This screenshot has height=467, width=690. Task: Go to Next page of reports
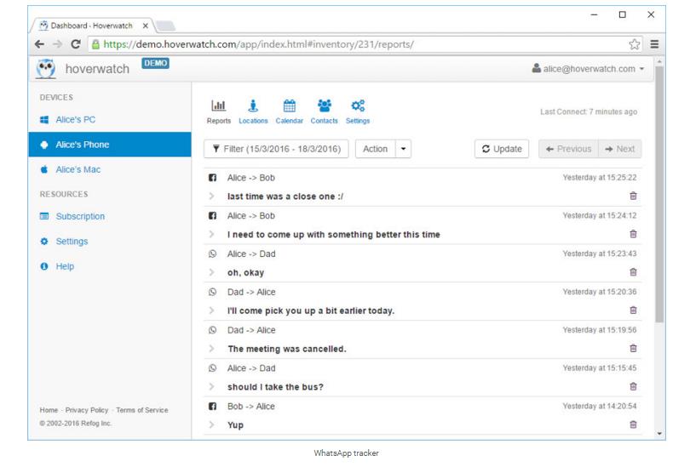coord(619,149)
